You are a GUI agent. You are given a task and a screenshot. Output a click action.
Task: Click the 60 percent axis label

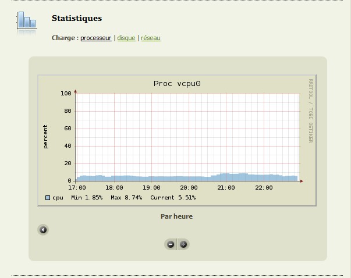[x=68, y=129]
